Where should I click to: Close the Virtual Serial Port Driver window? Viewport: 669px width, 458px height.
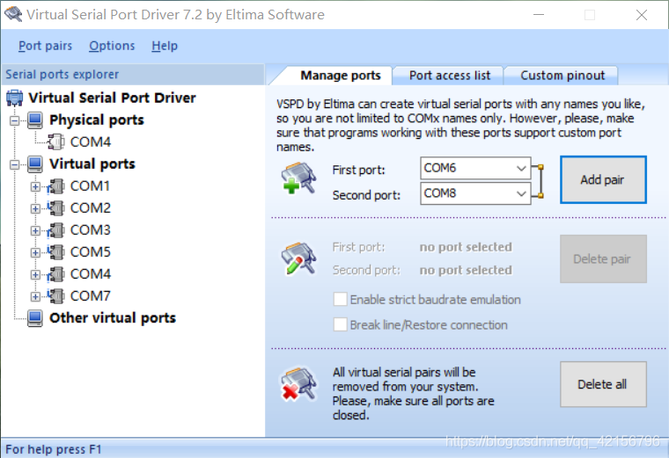click(x=641, y=15)
